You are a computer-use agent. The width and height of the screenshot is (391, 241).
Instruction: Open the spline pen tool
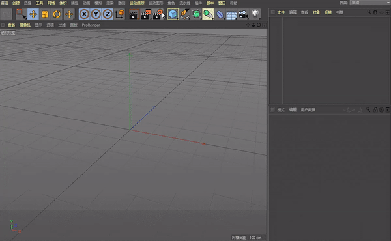185,14
